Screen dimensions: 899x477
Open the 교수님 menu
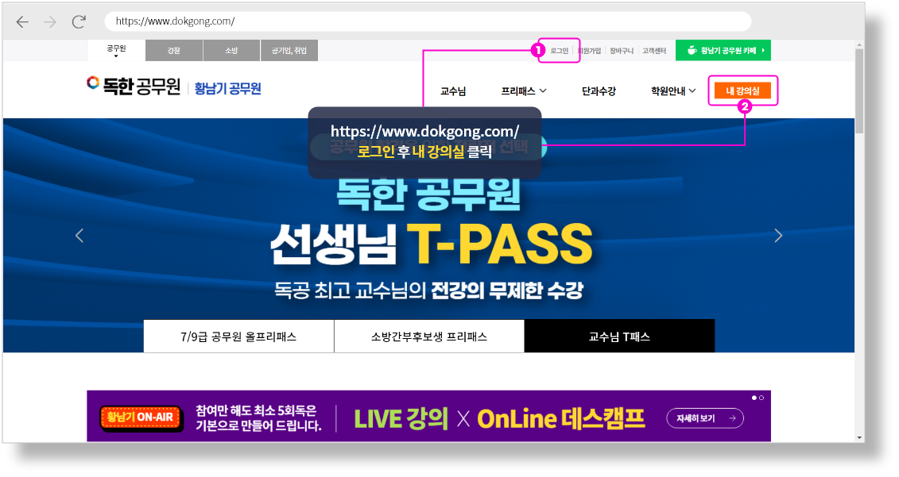(x=453, y=91)
